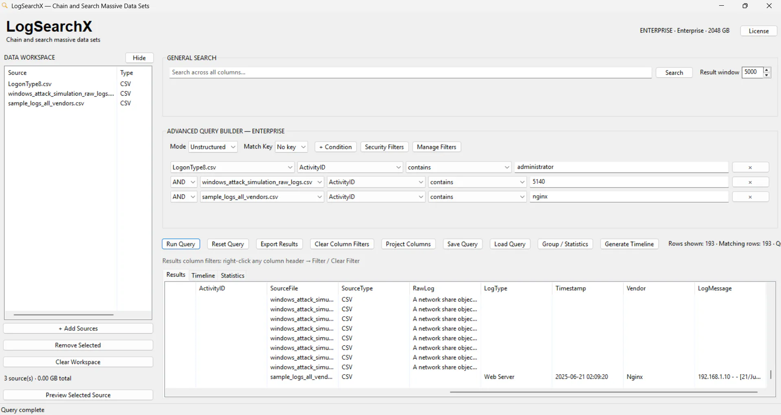Remove the 5140 condition row

[750, 182]
